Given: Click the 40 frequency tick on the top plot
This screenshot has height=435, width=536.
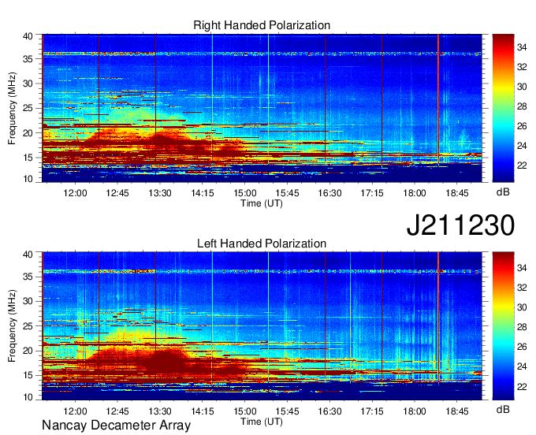Looking at the screenshot, I should (x=28, y=36).
